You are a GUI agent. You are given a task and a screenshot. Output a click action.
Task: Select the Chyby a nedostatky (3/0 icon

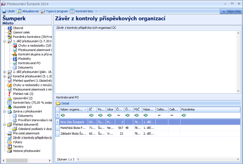(15, 46)
